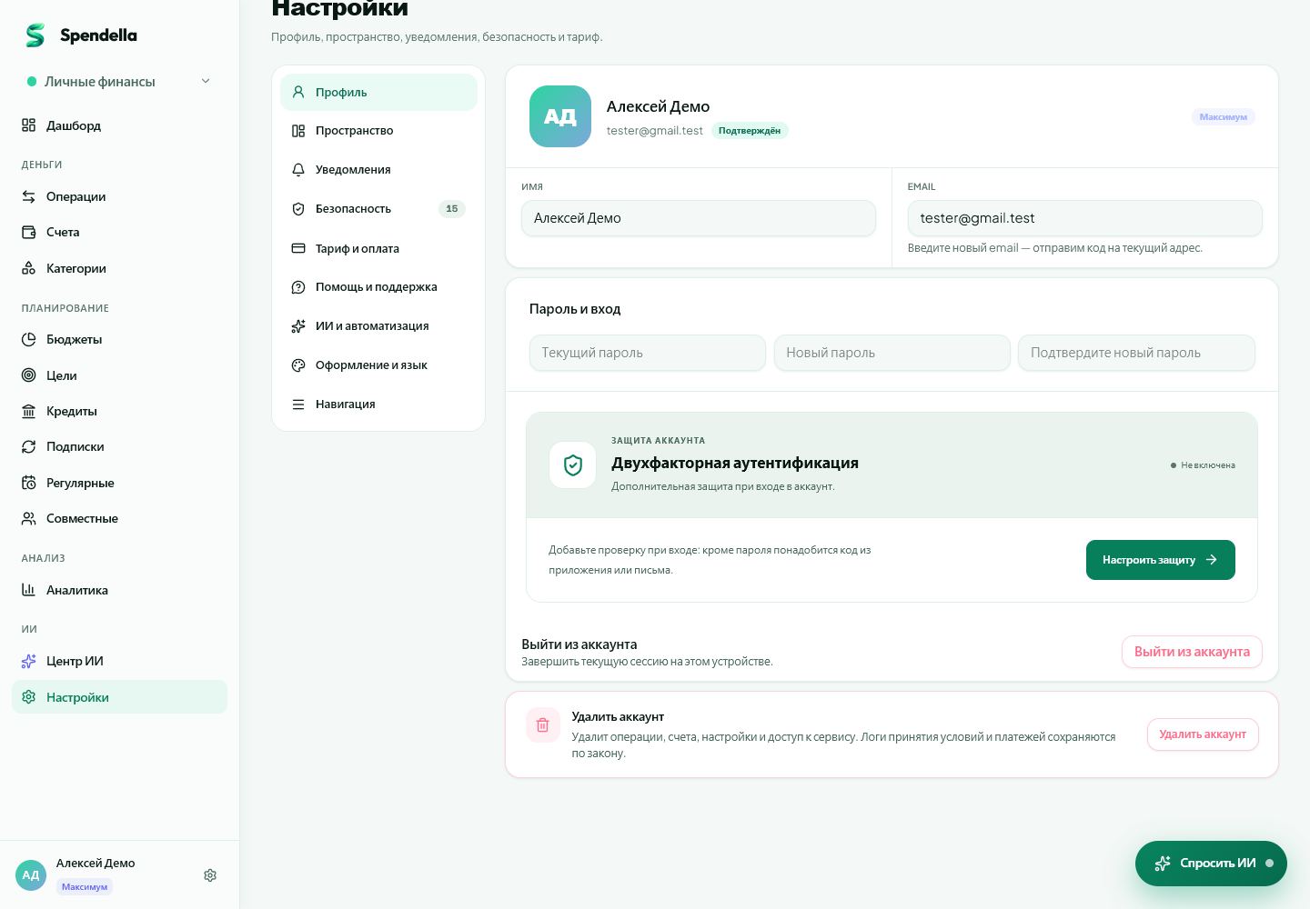Open Кредиты bank icon in sidebar
Viewport: 1310px width, 909px height.
[x=29, y=411]
